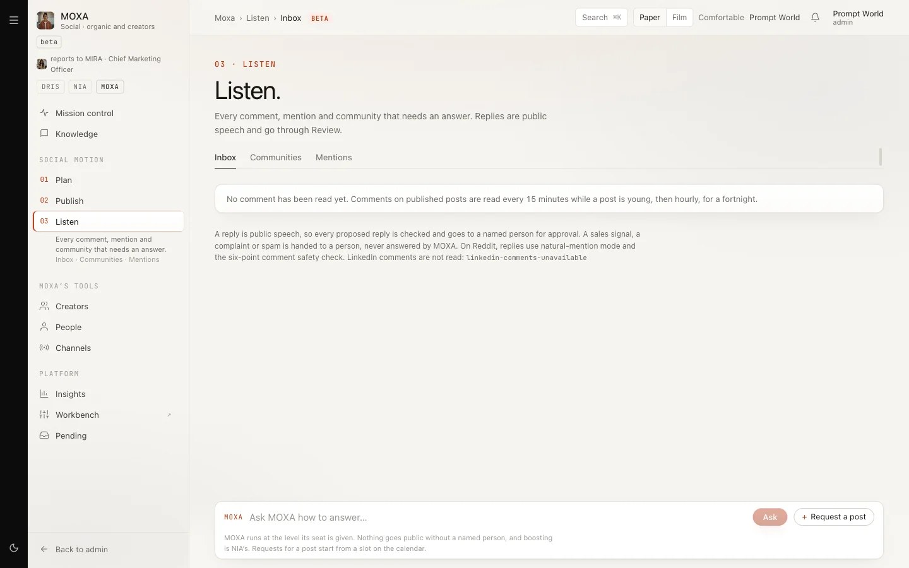Switch to the Mentions tab
909x568 pixels.
point(334,158)
